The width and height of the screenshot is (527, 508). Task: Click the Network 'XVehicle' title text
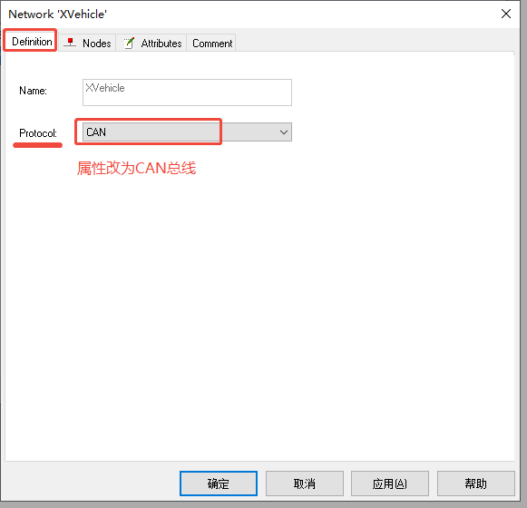(57, 15)
